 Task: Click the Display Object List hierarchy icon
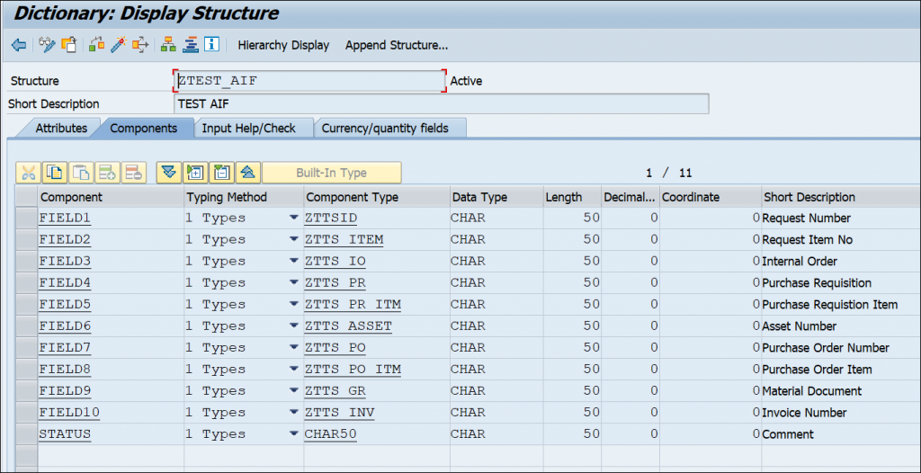(168, 45)
